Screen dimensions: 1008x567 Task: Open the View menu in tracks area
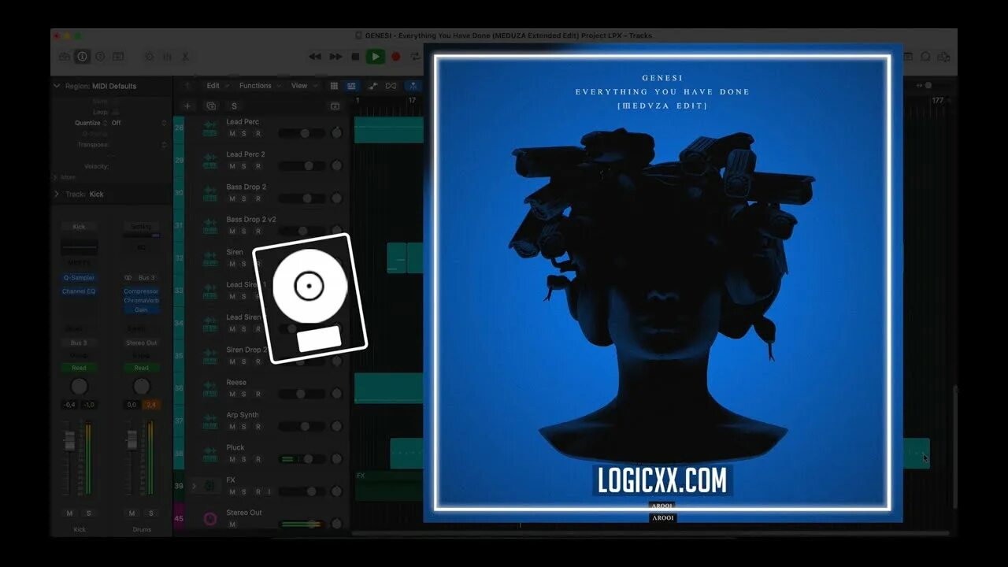[x=303, y=86]
